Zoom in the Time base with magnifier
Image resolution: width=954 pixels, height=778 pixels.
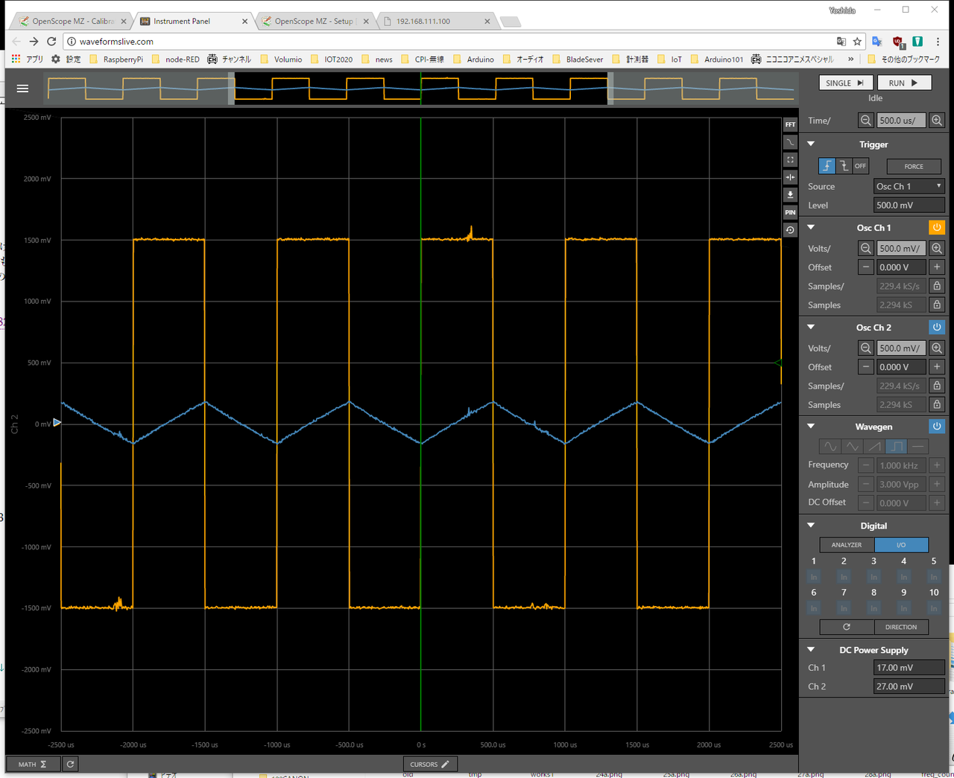tap(937, 120)
